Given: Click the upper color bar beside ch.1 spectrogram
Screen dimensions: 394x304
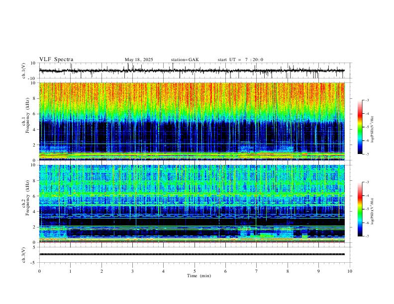Looking at the screenshot, I should click(x=360, y=127).
